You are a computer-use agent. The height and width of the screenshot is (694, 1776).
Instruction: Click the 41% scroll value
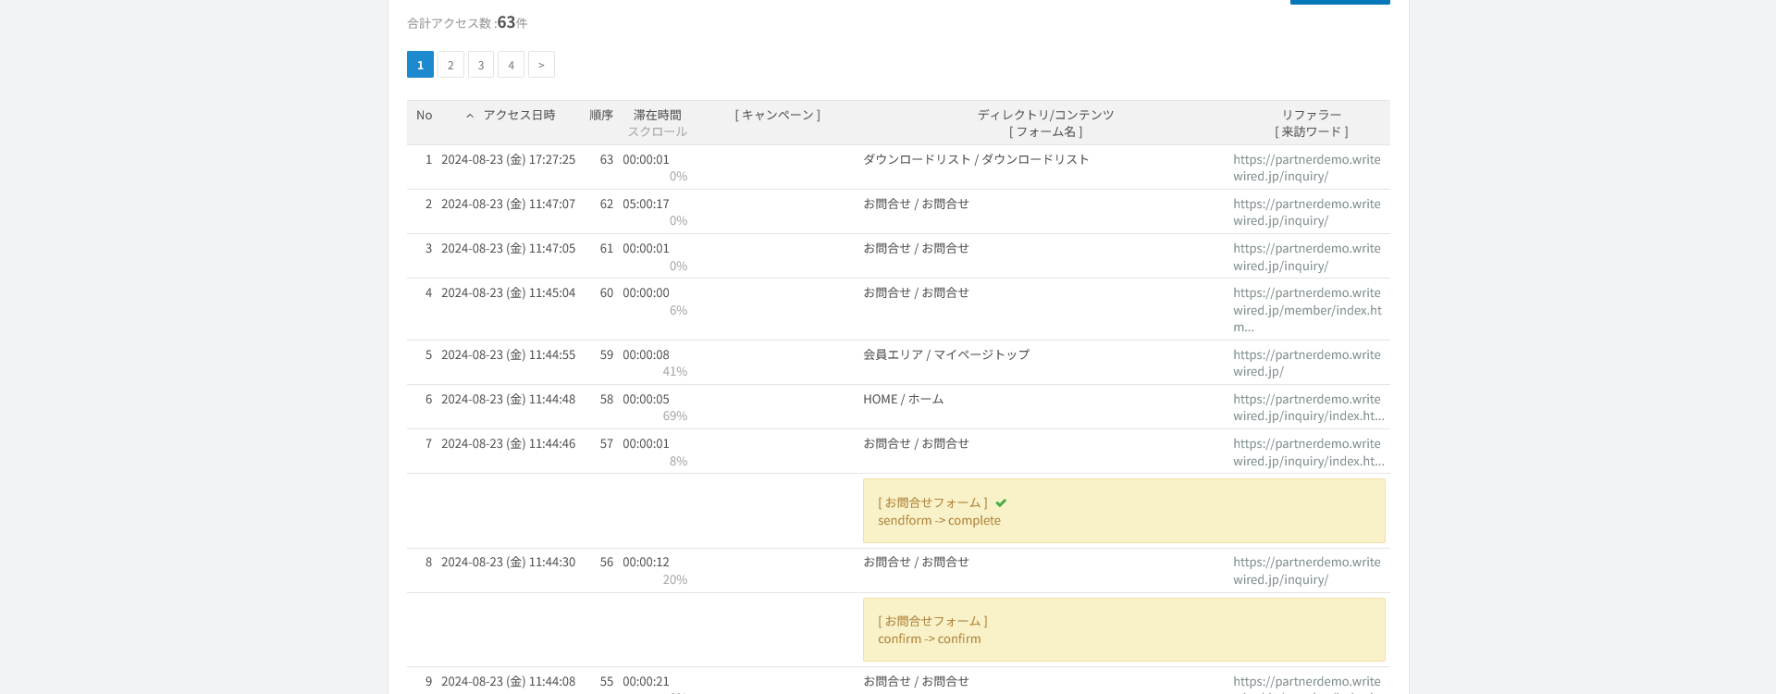pos(675,372)
